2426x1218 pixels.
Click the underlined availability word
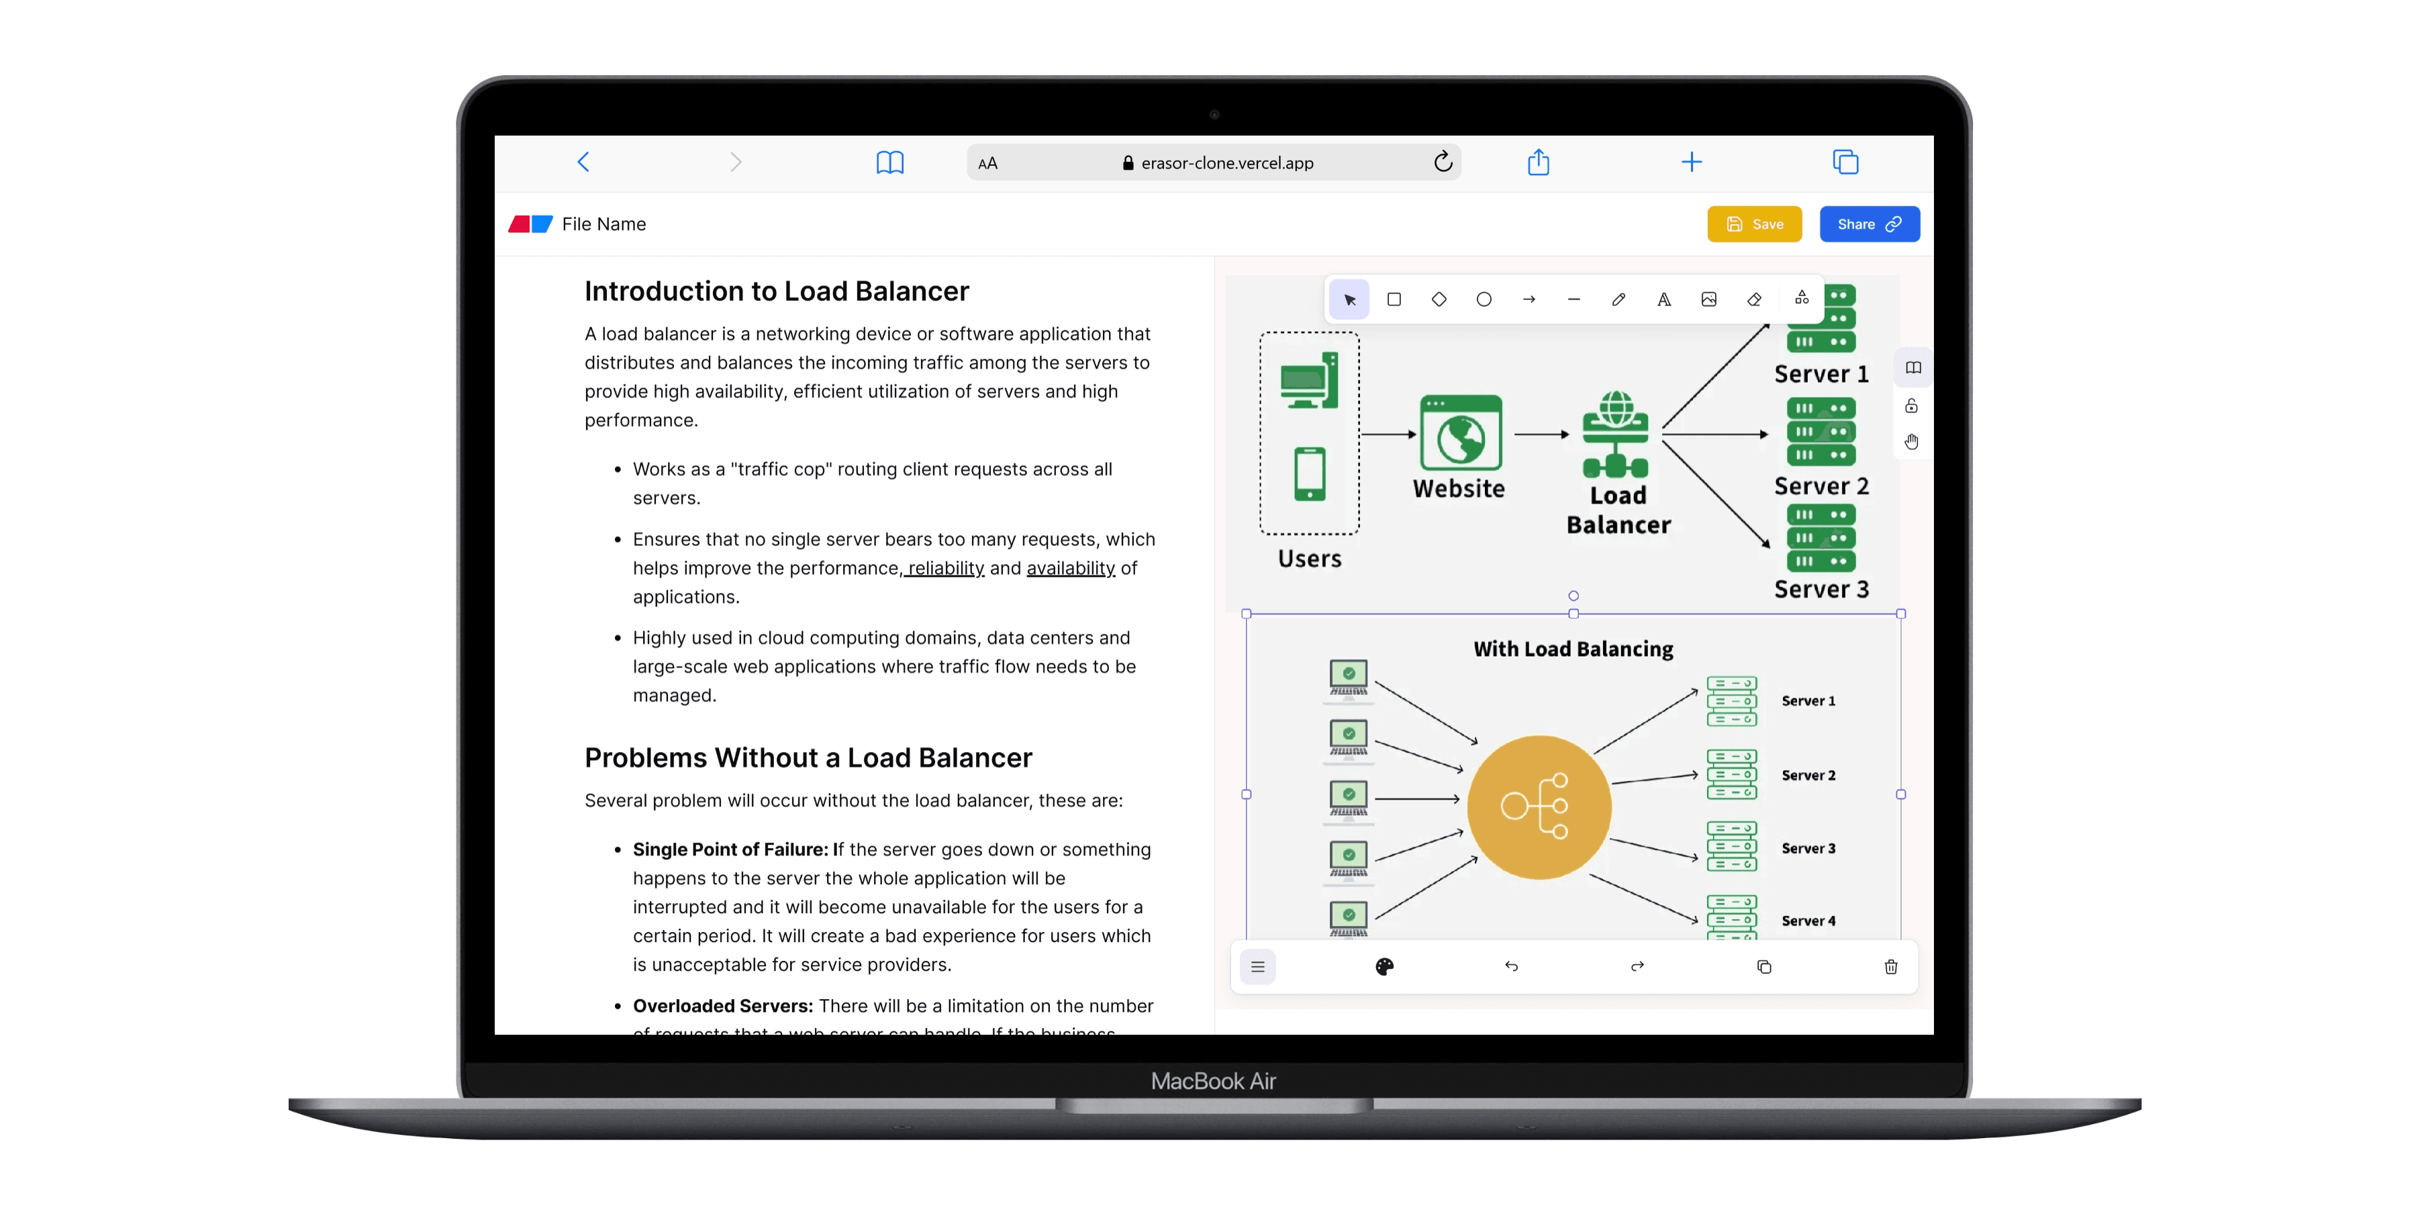[1071, 568]
